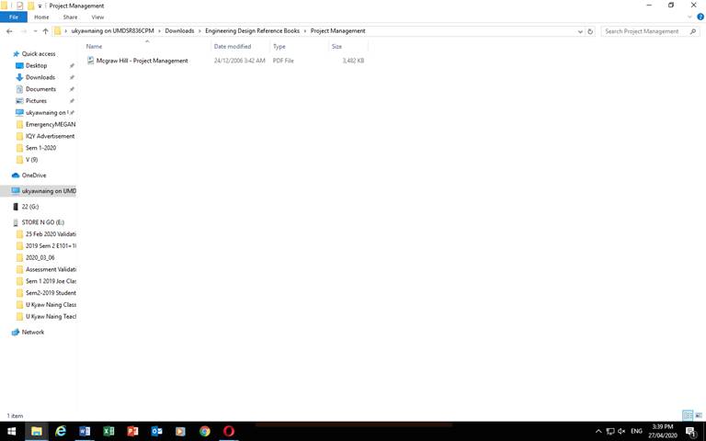Open 2020_03_06 folder
Viewport: 706px width, 441px height.
[40, 257]
